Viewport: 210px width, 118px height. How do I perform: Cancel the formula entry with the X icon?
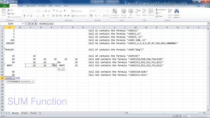29,24
